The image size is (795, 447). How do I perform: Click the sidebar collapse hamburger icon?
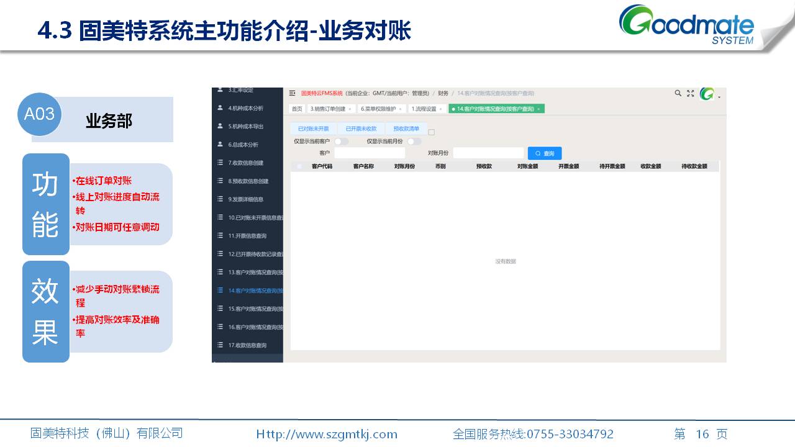[293, 93]
